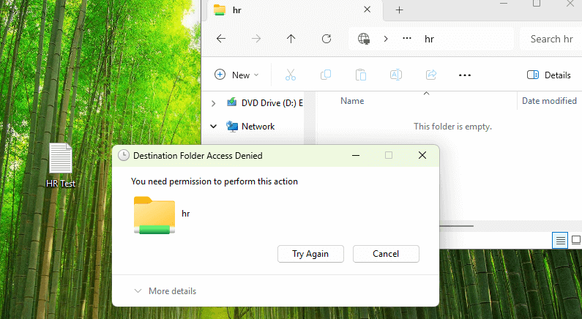Viewport: 582px width, 319px height.
Task: Click the Cut scissors icon
Action: 291,75
